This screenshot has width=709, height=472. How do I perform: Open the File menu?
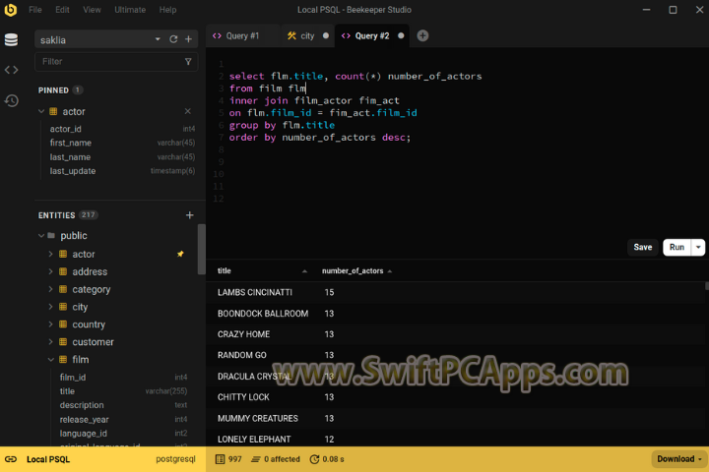point(35,10)
